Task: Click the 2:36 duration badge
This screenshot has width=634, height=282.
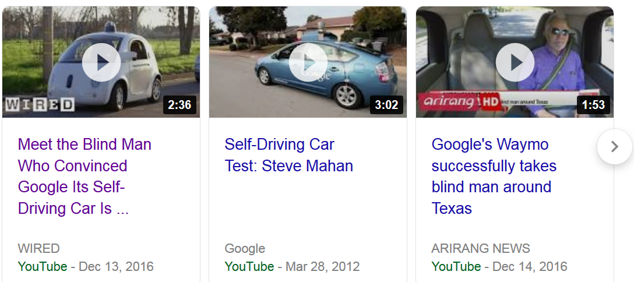Action: point(179,105)
